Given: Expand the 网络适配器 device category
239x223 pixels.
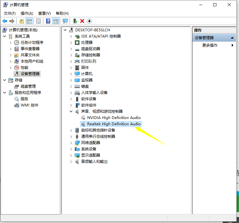Looking at the screenshot, I should [x=71, y=143].
